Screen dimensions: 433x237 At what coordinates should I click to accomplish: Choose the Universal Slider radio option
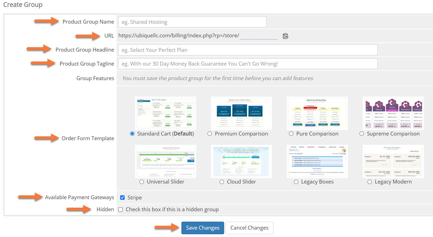pyautogui.click(x=142, y=182)
